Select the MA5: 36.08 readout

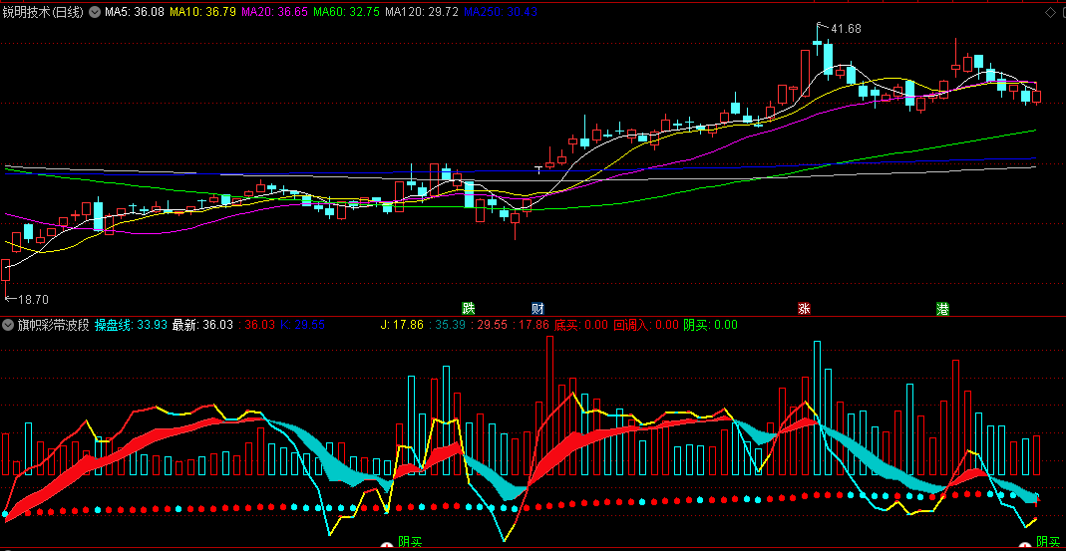pyautogui.click(x=134, y=12)
